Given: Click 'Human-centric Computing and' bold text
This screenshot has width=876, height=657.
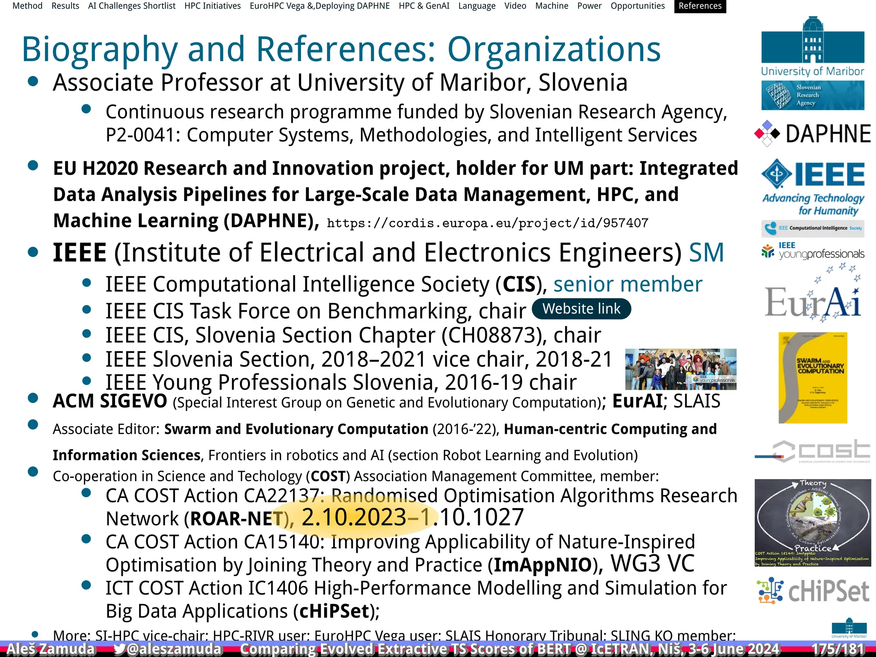Looking at the screenshot, I should pyautogui.click(x=610, y=429).
